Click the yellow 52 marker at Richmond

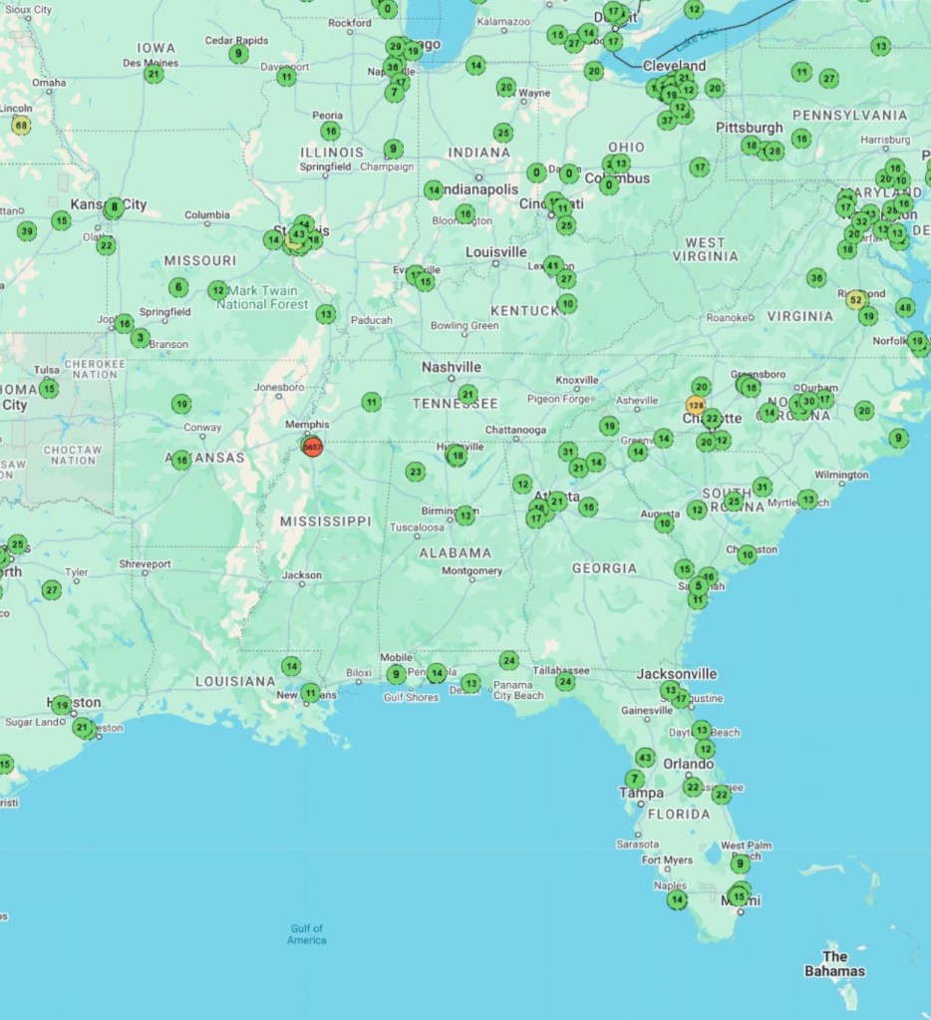coord(855,299)
